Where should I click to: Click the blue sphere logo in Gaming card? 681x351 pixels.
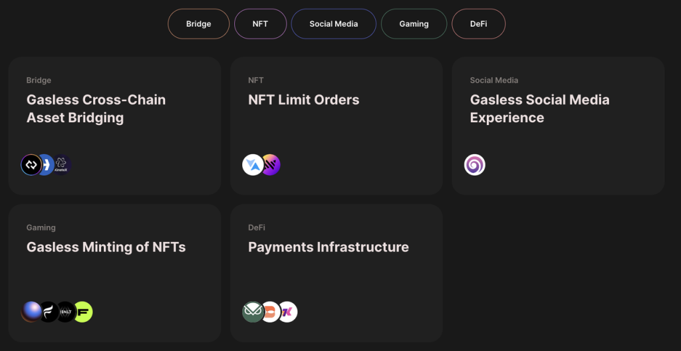(x=31, y=312)
